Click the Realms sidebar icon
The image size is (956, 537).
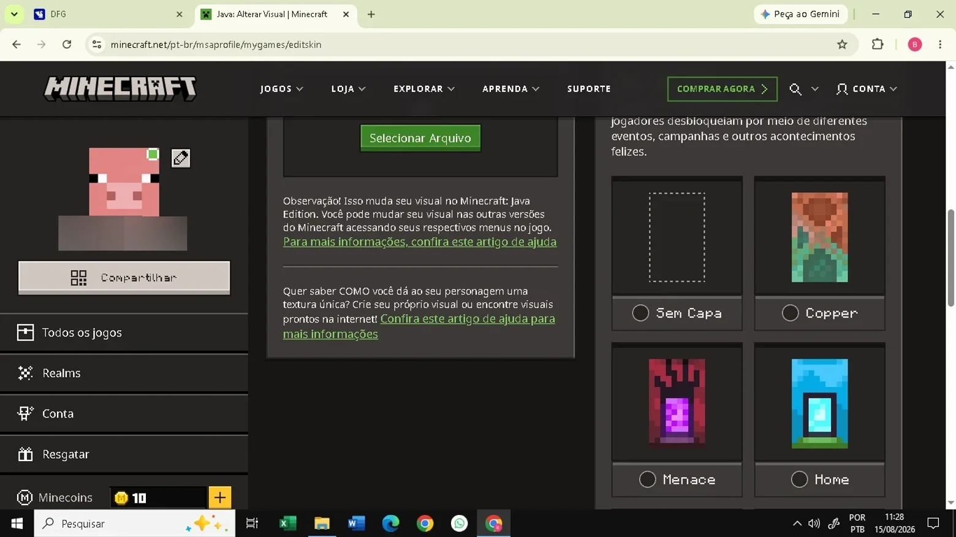point(25,373)
